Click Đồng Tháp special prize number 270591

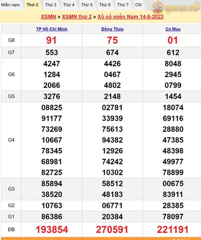[112, 229]
